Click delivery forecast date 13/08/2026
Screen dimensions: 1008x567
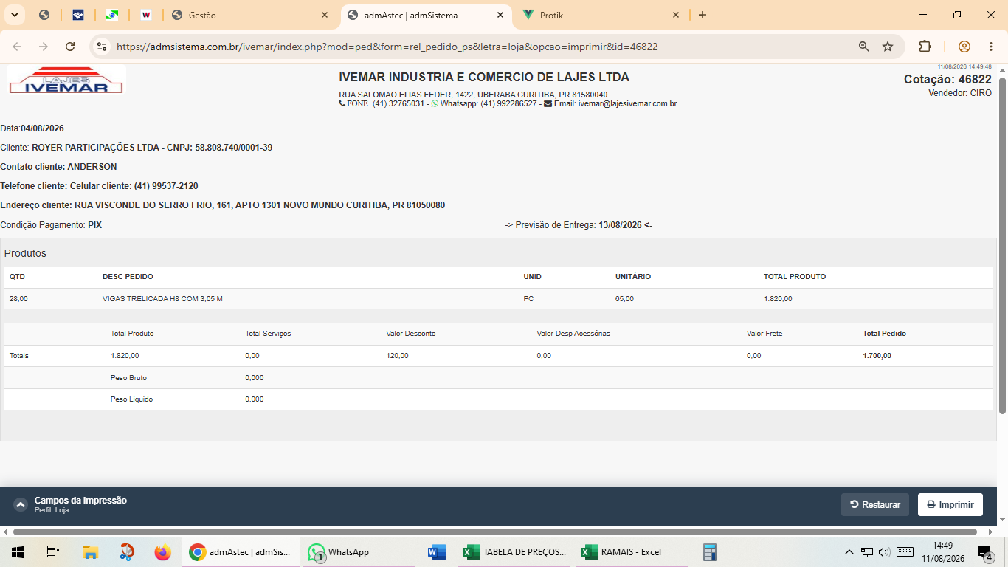620,224
